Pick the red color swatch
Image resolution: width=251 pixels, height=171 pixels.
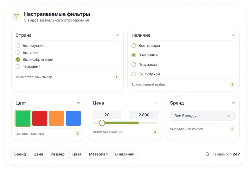click(40, 118)
